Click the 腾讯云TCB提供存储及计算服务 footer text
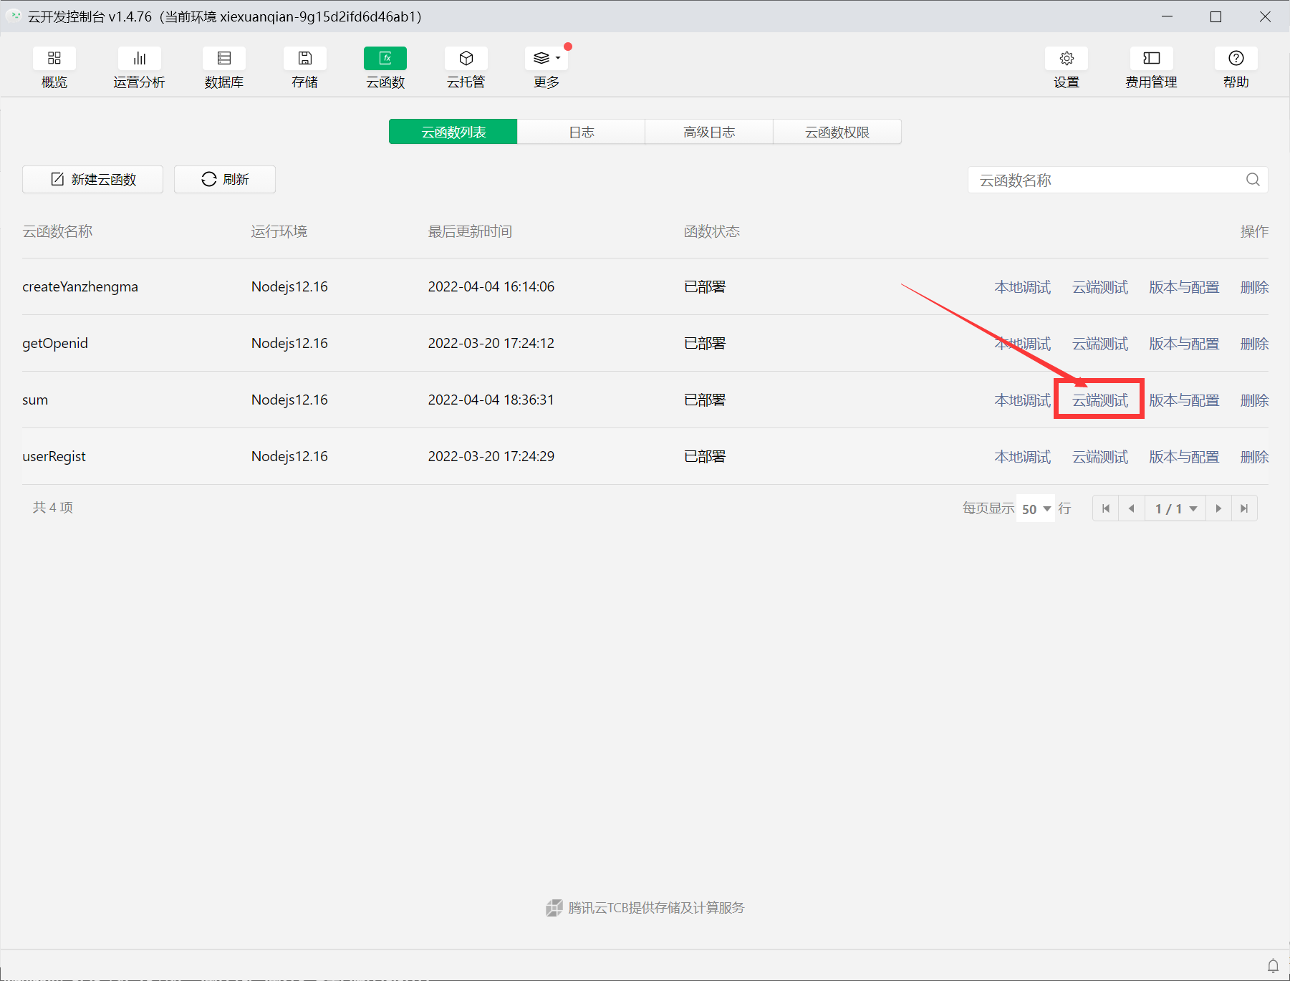Screen dimensions: 1290x981 coord(656,907)
